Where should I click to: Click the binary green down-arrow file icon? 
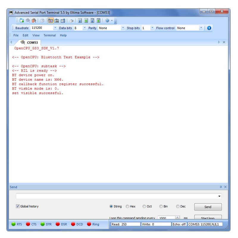98,21
